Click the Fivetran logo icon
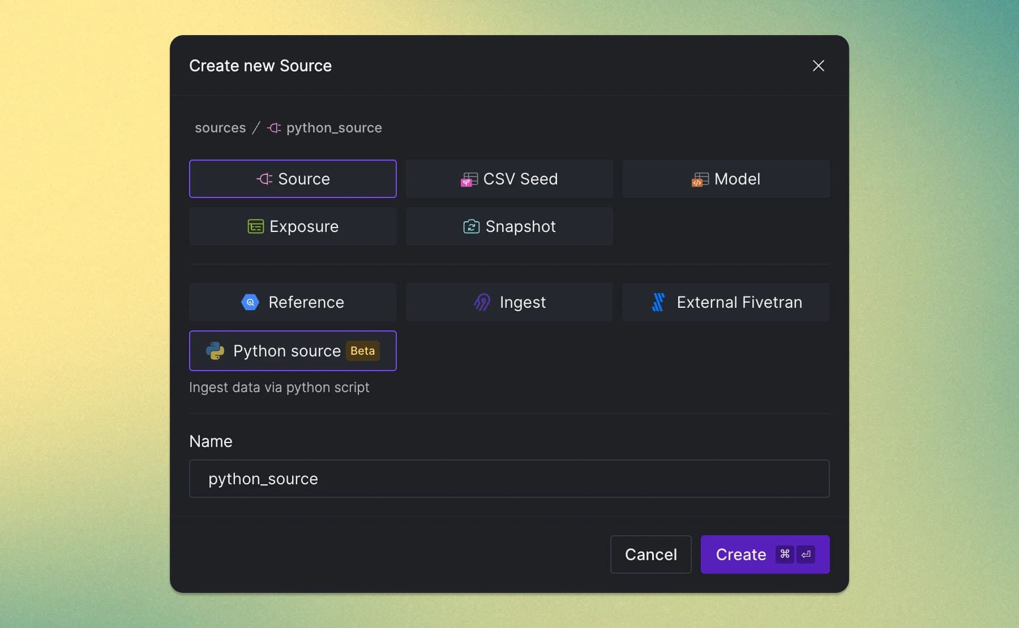This screenshot has width=1019, height=628. (658, 302)
